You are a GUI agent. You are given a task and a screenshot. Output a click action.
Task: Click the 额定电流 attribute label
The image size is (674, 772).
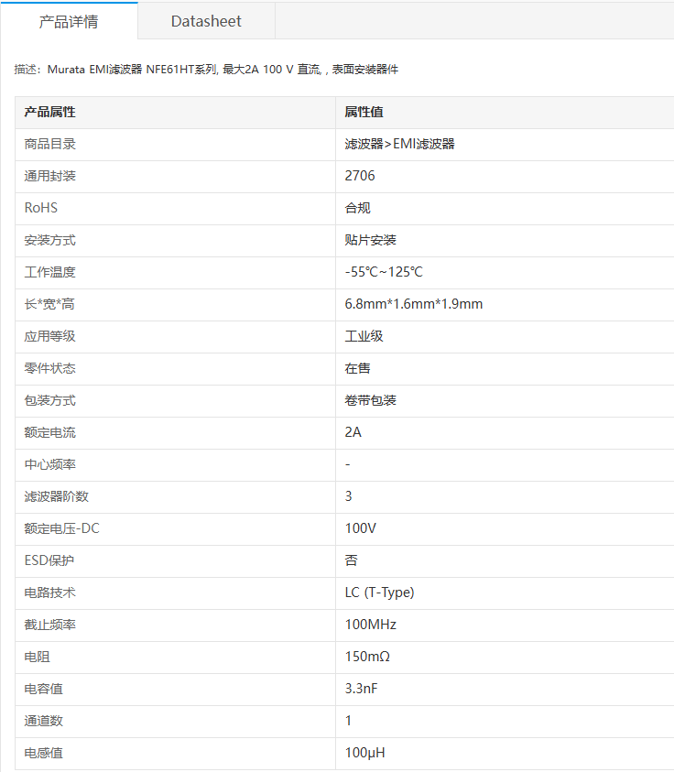pyautogui.click(x=49, y=433)
